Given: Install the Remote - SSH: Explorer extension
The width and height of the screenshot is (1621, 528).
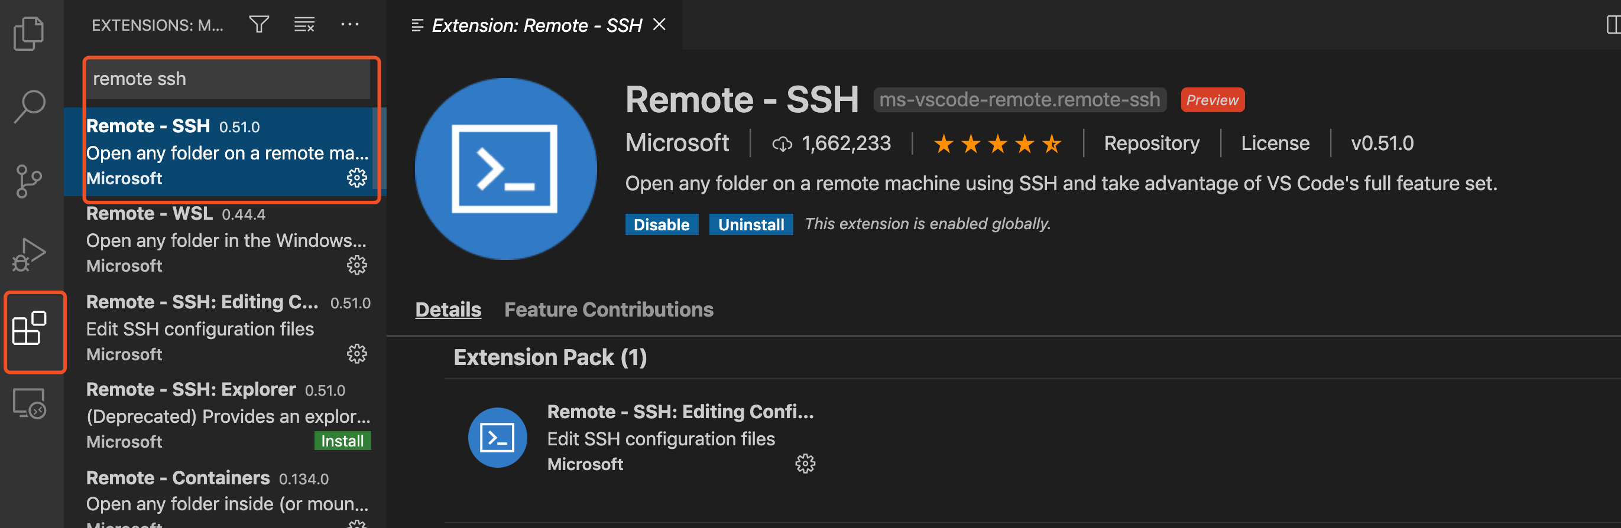Looking at the screenshot, I should tap(342, 441).
